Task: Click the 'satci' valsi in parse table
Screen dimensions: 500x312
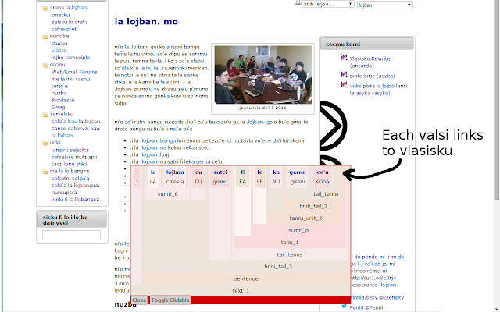Action: (x=220, y=171)
